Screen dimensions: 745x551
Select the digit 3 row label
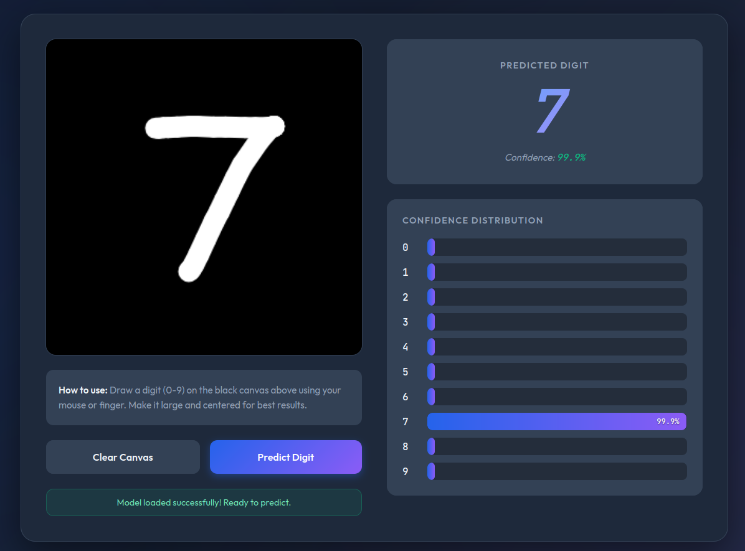[406, 322]
